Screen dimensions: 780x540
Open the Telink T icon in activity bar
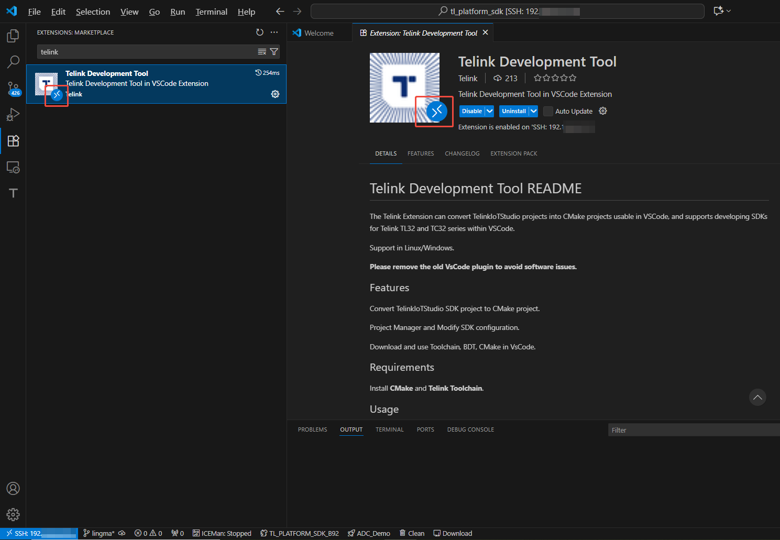[x=13, y=193]
